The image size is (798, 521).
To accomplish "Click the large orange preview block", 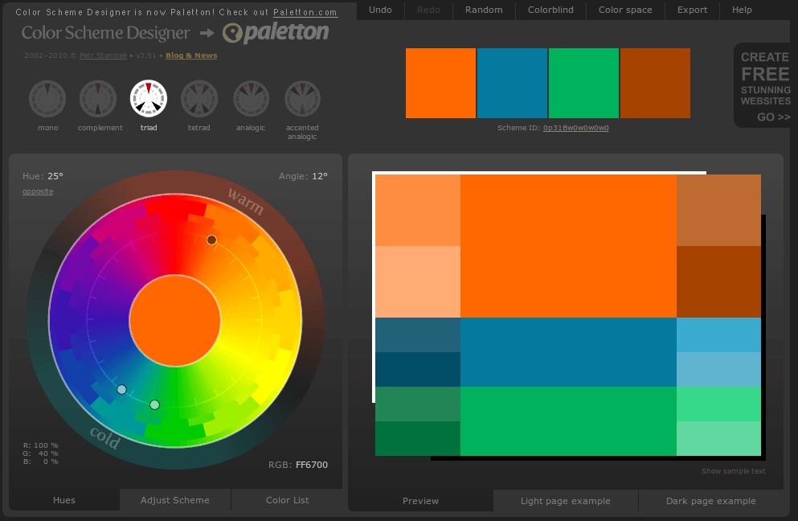I will click(x=568, y=246).
